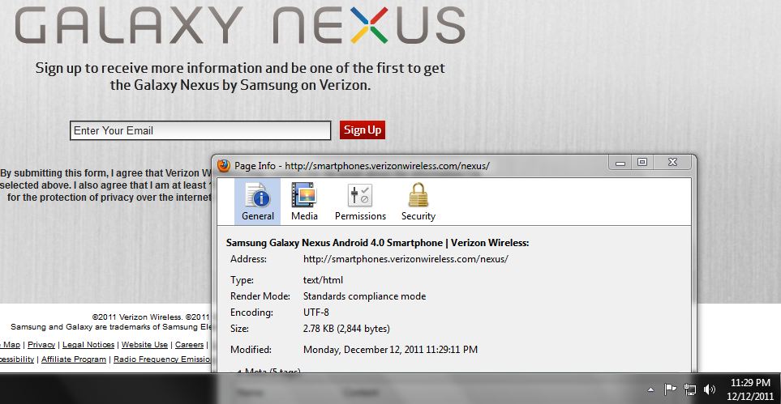Click the 'UTF-8' encoding value
Viewport: 781px width, 404px height.
pyautogui.click(x=315, y=313)
